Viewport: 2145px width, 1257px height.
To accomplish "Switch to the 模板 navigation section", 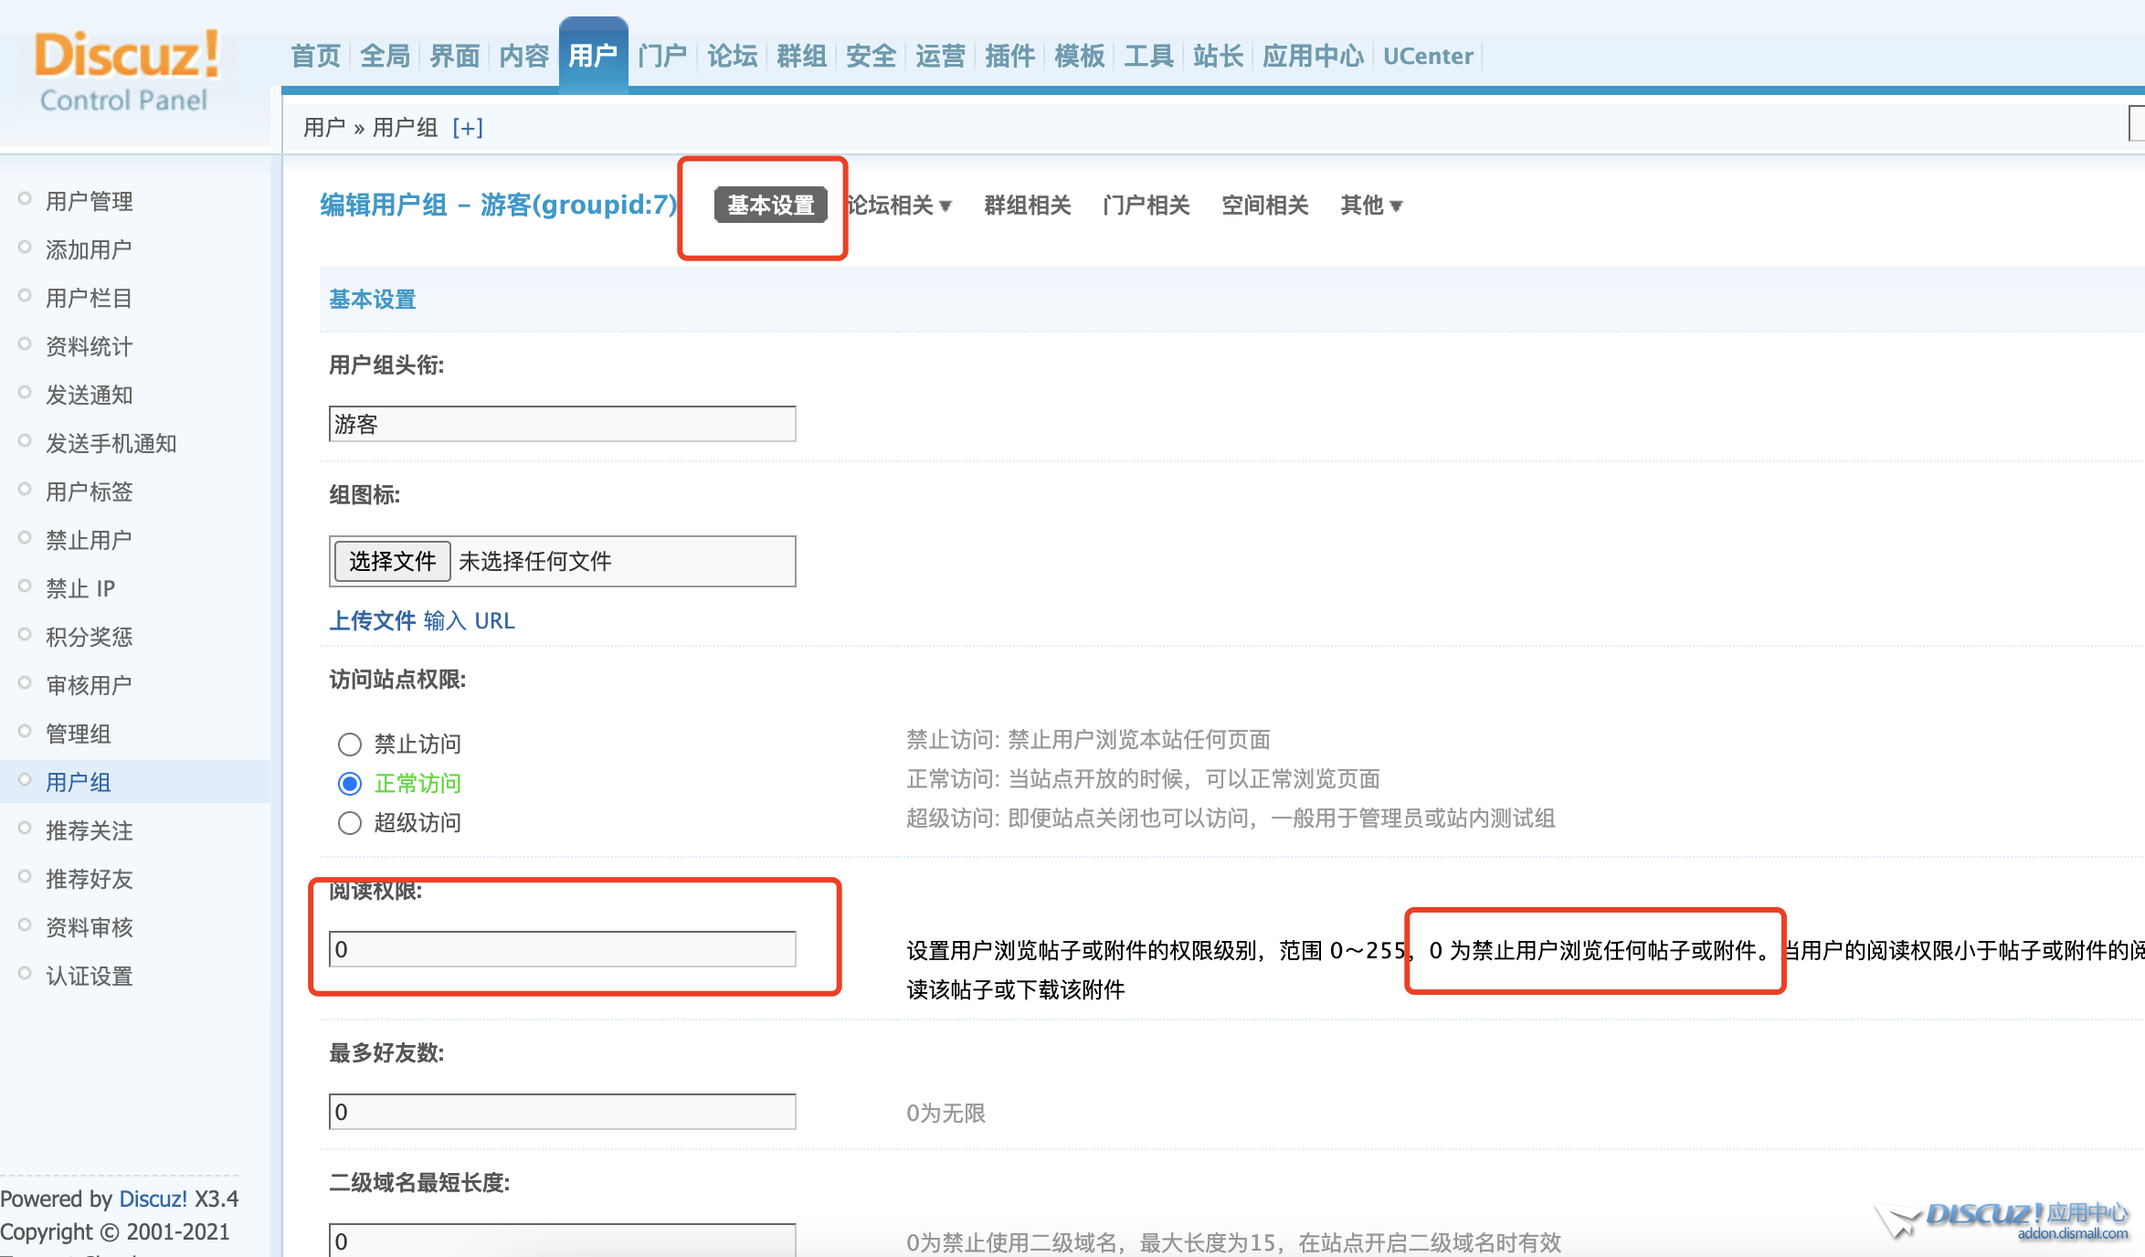I will 1079,57.
